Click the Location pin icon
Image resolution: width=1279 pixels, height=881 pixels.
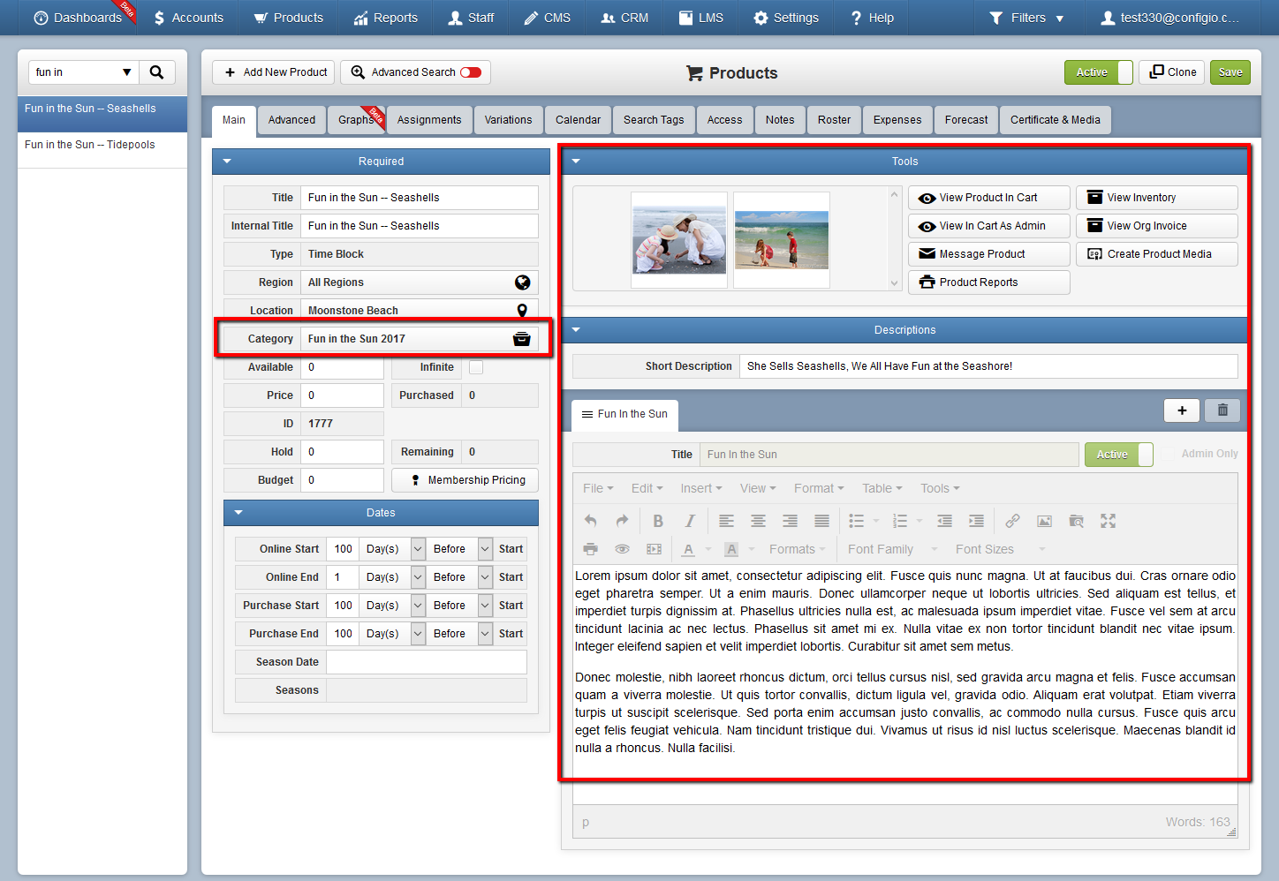522,311
